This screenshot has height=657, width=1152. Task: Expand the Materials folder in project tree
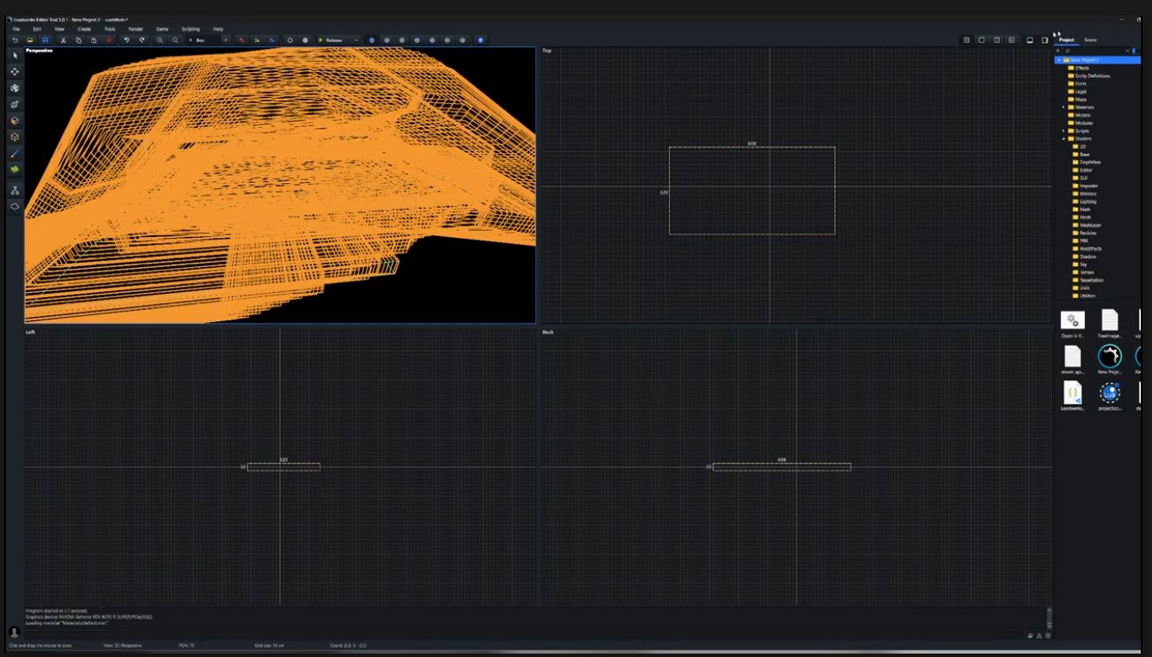[1064, 107]
